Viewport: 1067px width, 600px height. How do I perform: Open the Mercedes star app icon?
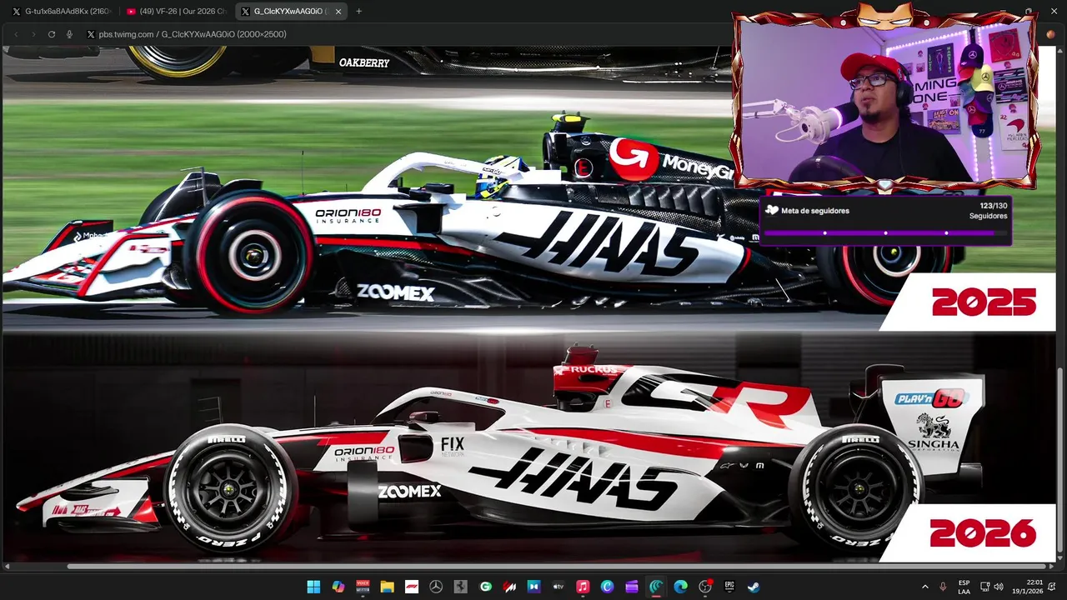point(436,587)
